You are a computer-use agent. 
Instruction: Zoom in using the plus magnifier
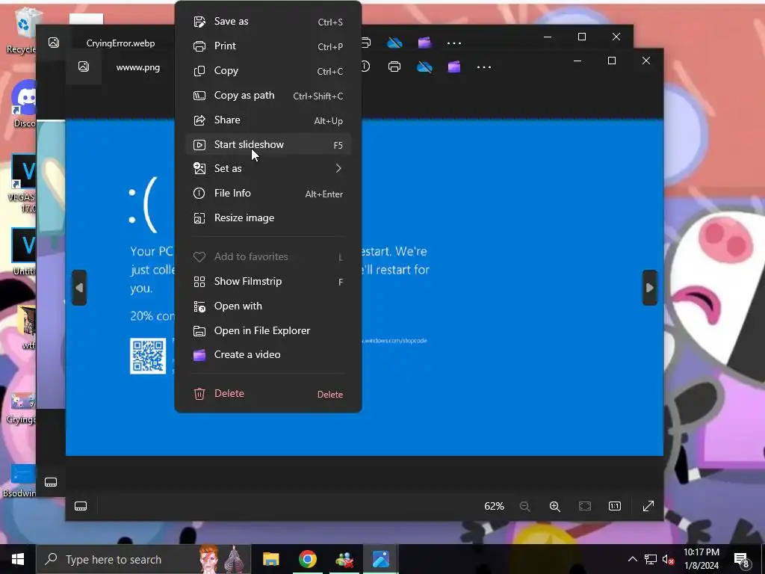(x=555, y=506)
